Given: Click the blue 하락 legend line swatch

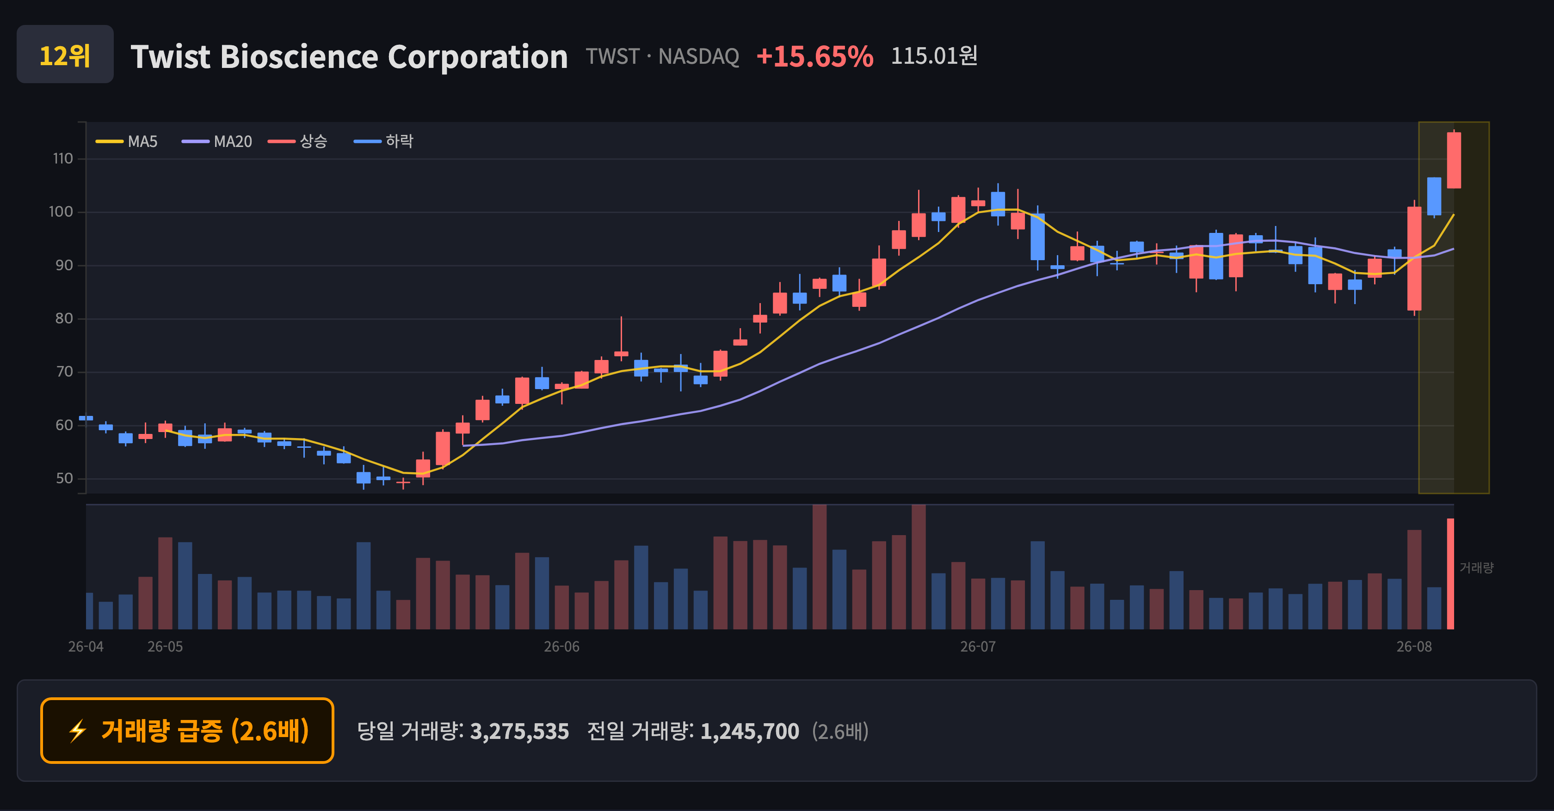Looking at the screenshot, I should tap(367, 141).
